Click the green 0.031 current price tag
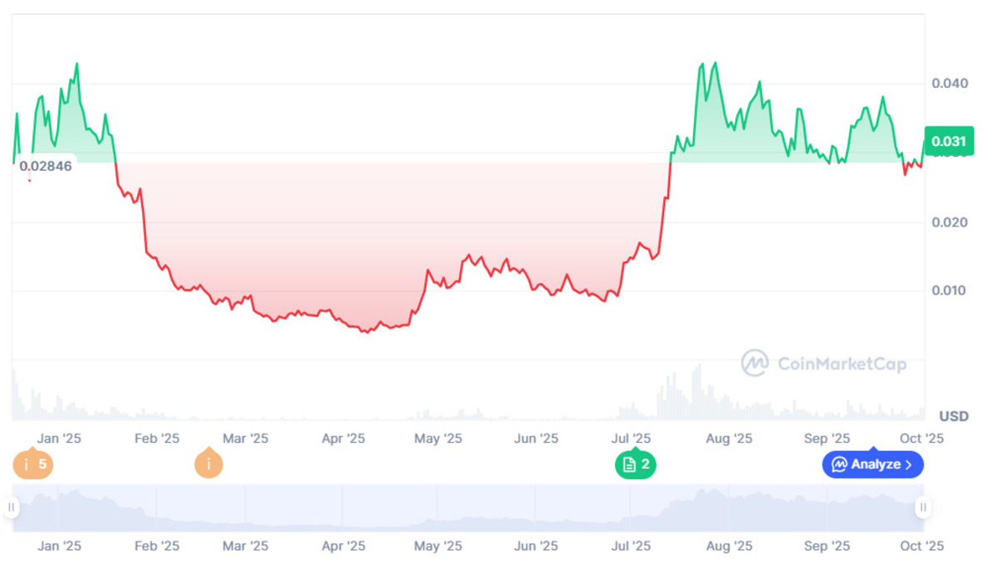This screenshot has width=996, height=578. coord(948,141)
